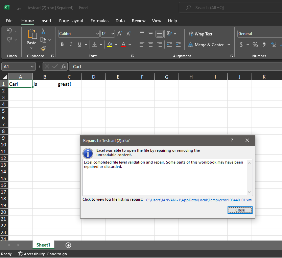Close the repairs dialog
This screenshot has width=282, height=258.
(240, 210)
